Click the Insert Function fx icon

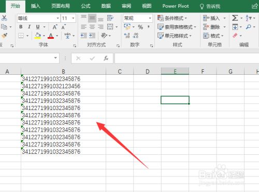click(x=106, y=58)
